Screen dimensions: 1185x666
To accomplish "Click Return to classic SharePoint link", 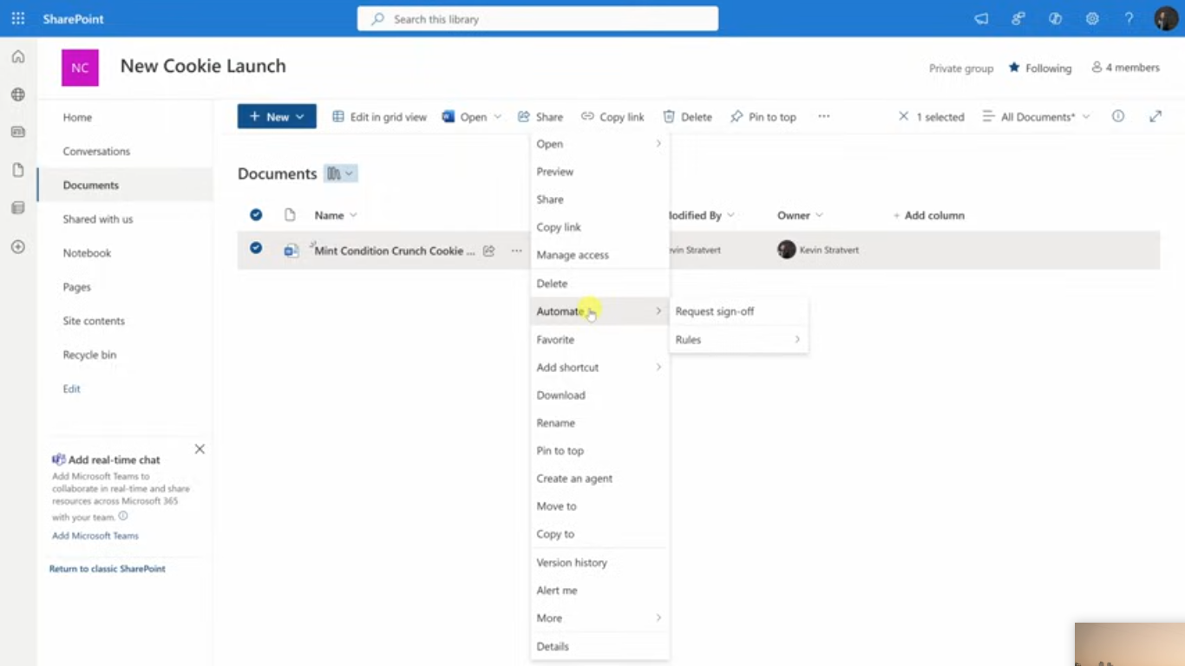I will 108,569.
